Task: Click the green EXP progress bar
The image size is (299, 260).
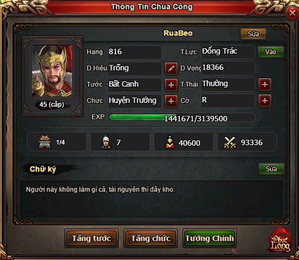Action: pyautogui.click(x=182, y=118)
